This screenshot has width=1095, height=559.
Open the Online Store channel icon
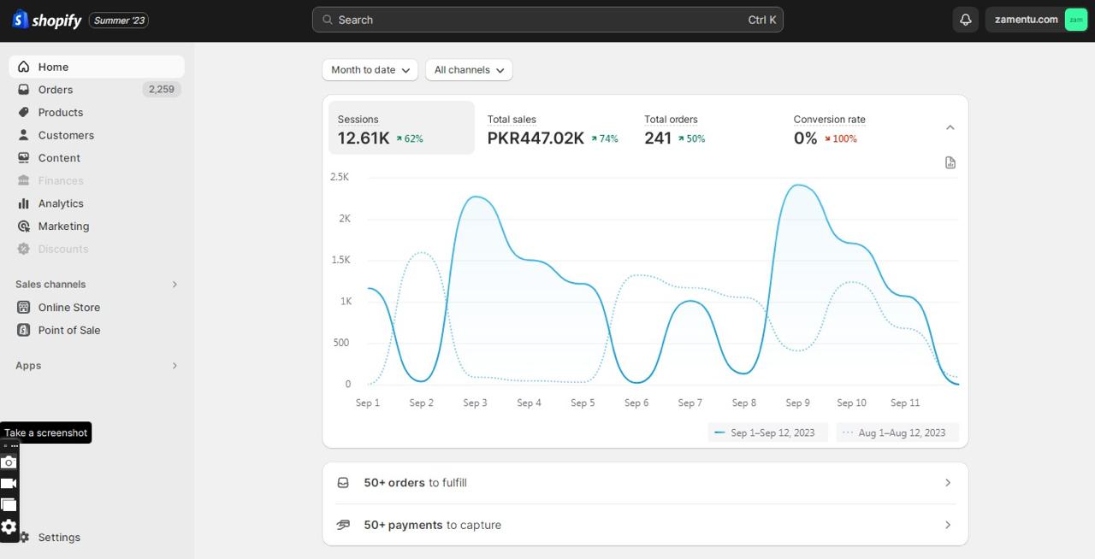tap(24, 308)
